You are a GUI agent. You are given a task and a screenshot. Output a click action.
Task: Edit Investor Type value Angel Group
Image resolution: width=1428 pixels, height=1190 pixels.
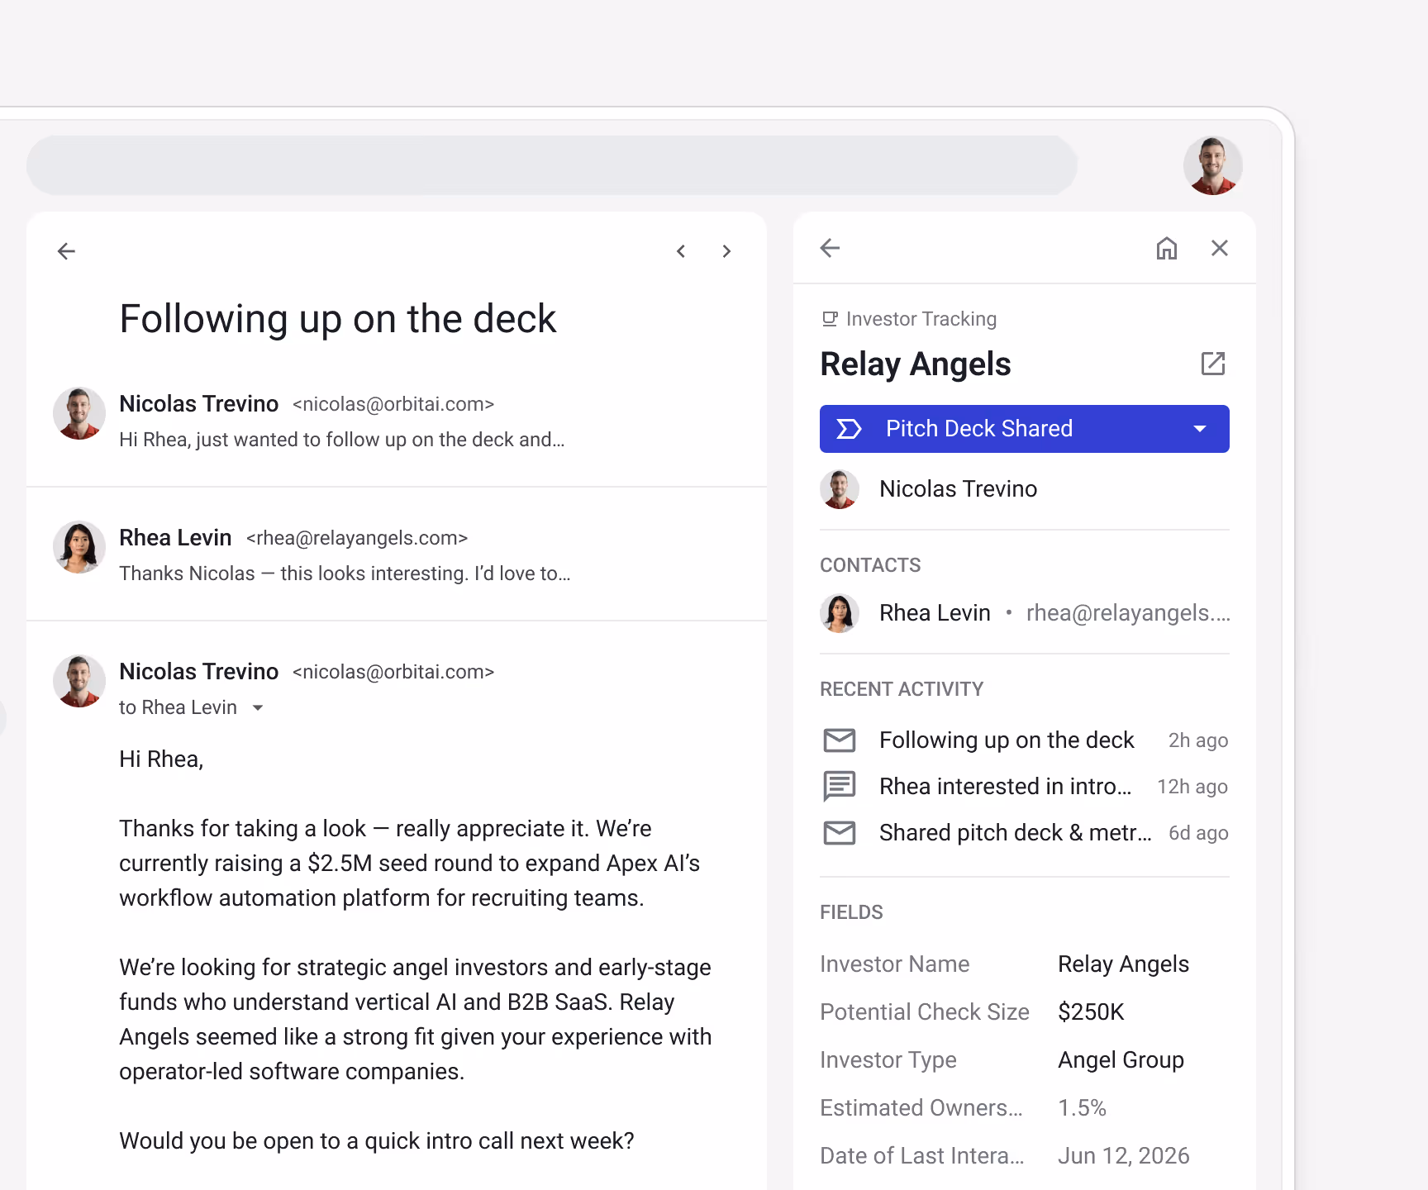pyautogui.click(x=1121, y=1059)
